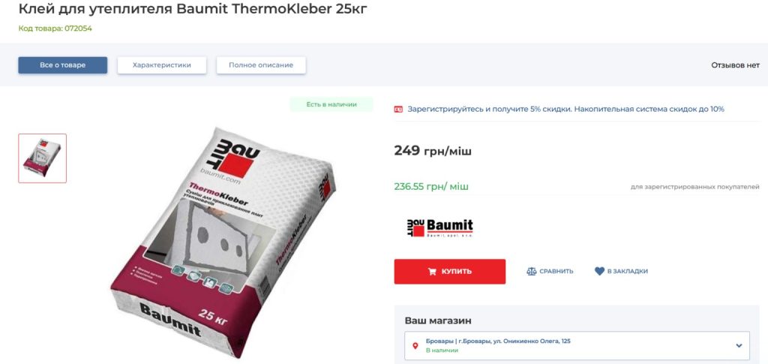The height and width of the screenshot is (364, 768).
Task: Click the main Baumit bag image
Action: coord(223,240)
